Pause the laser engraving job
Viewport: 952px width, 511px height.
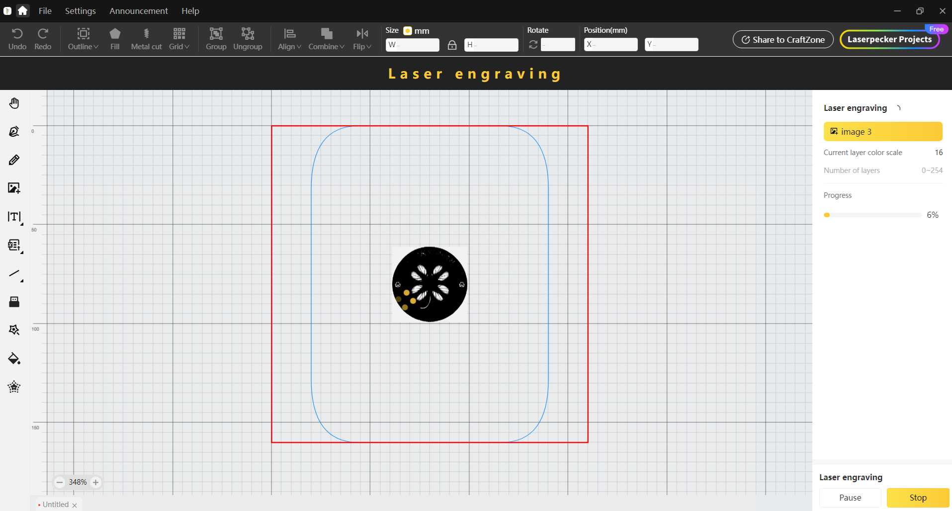(x=850, y=498)
